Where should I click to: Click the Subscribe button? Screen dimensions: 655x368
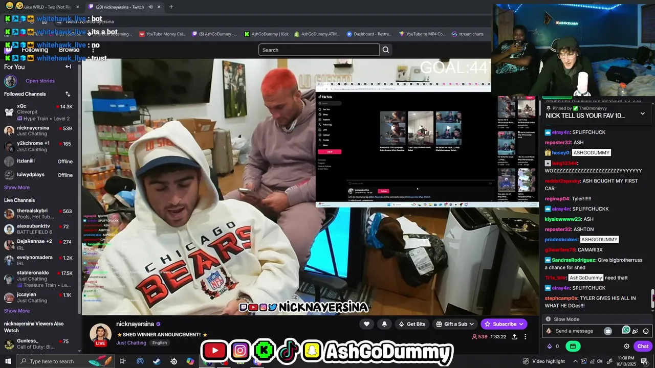(x=504, y=324)
